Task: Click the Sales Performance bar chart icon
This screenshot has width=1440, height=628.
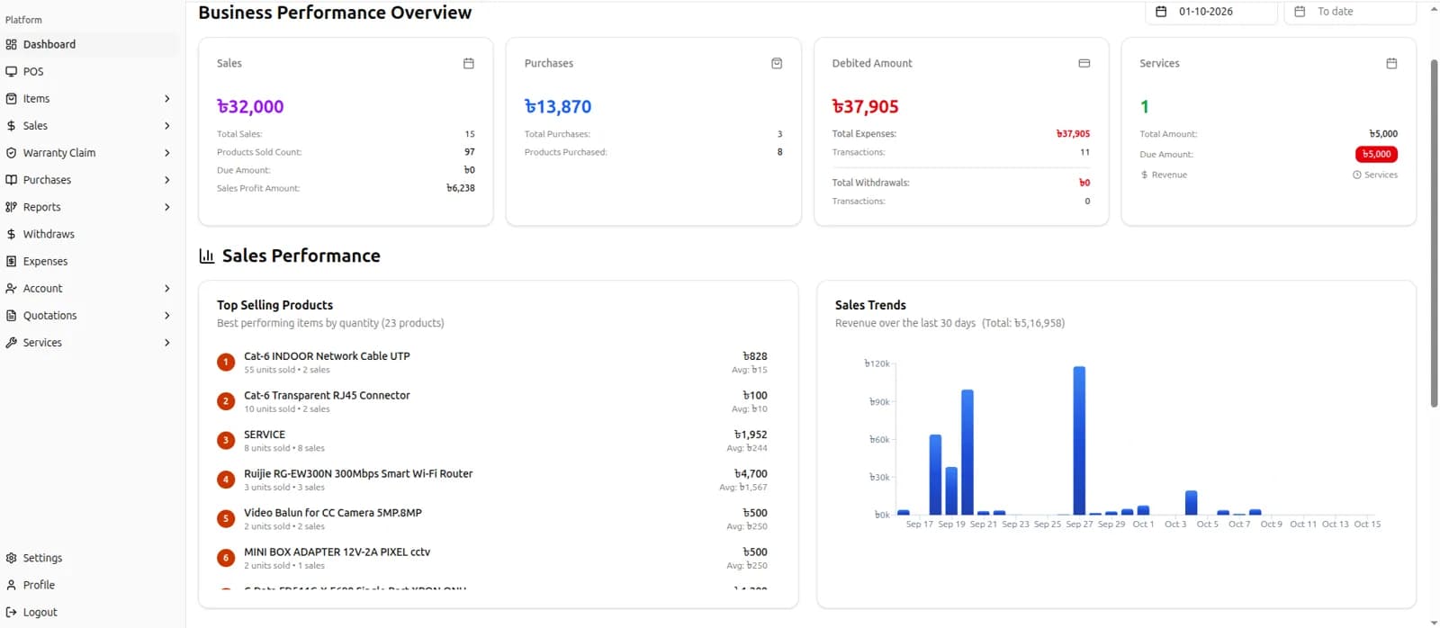Action: (x=206, y=256)
